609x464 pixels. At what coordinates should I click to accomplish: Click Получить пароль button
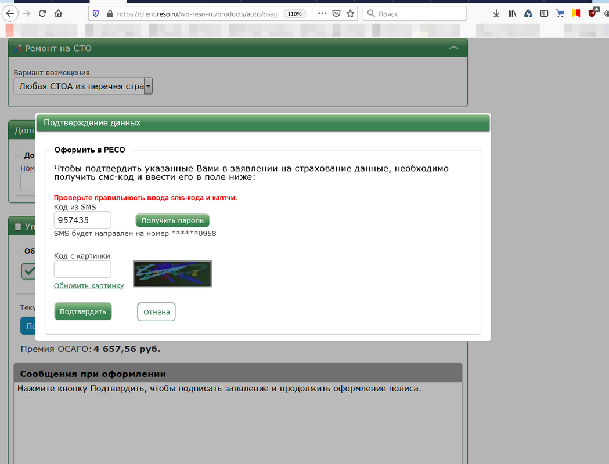172,220
